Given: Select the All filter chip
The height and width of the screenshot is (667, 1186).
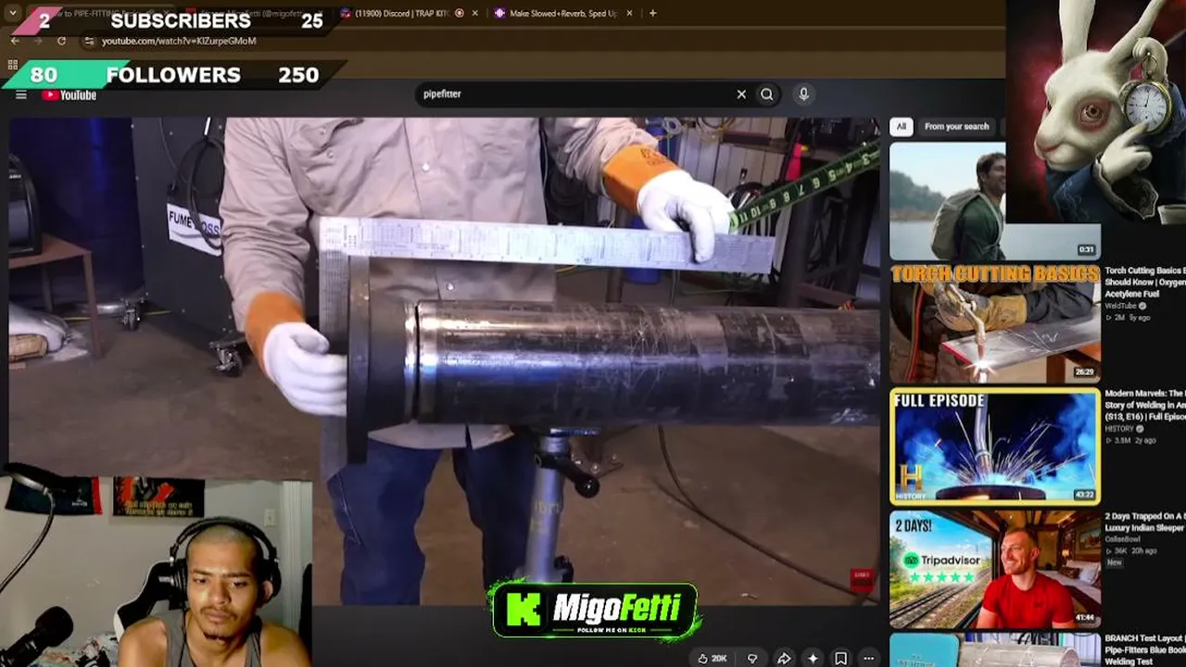Looking at the screenshot, I should pyautogui.click(x=902, y=126).
